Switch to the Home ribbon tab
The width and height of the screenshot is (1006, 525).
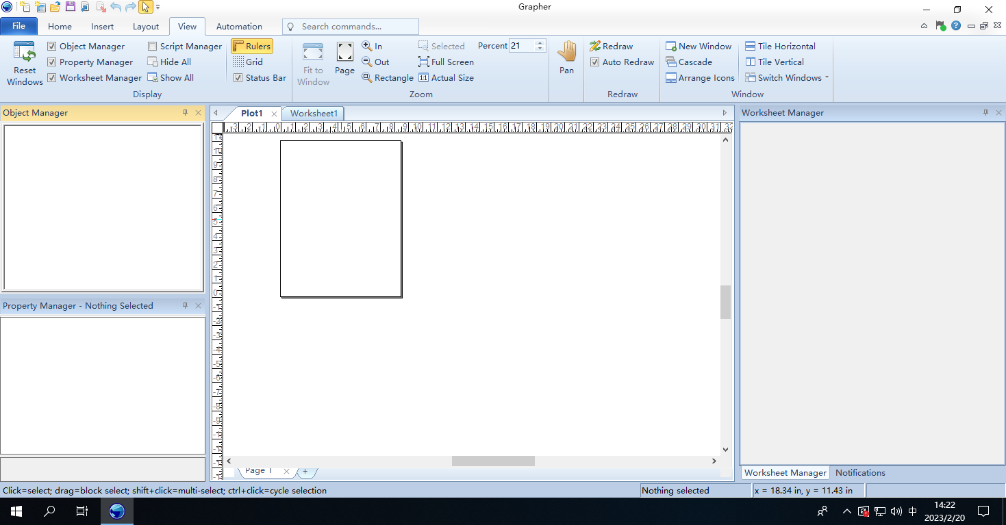(60, 26)
